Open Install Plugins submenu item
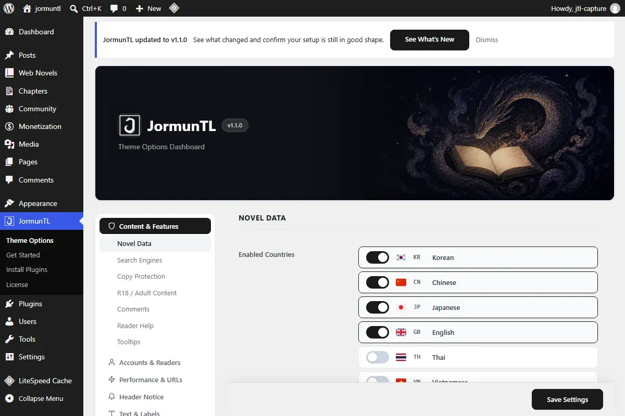The width and height of the screenshot is (625, 416). [27, 269]
